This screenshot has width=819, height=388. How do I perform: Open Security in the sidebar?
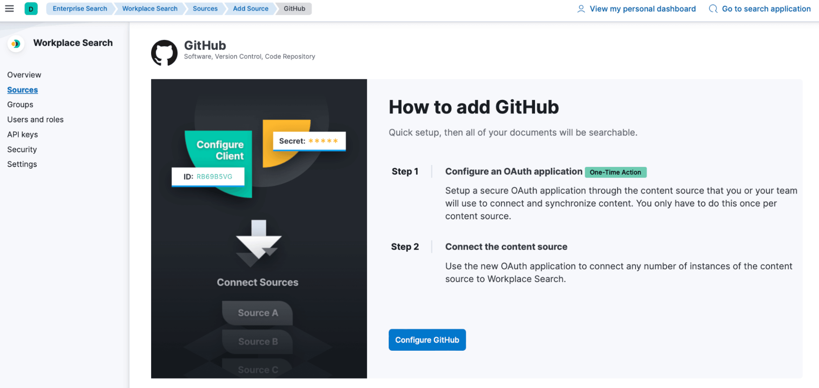pos(22,149)
